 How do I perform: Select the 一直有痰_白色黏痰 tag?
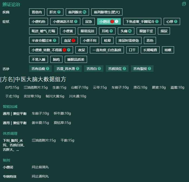(107, 50)
